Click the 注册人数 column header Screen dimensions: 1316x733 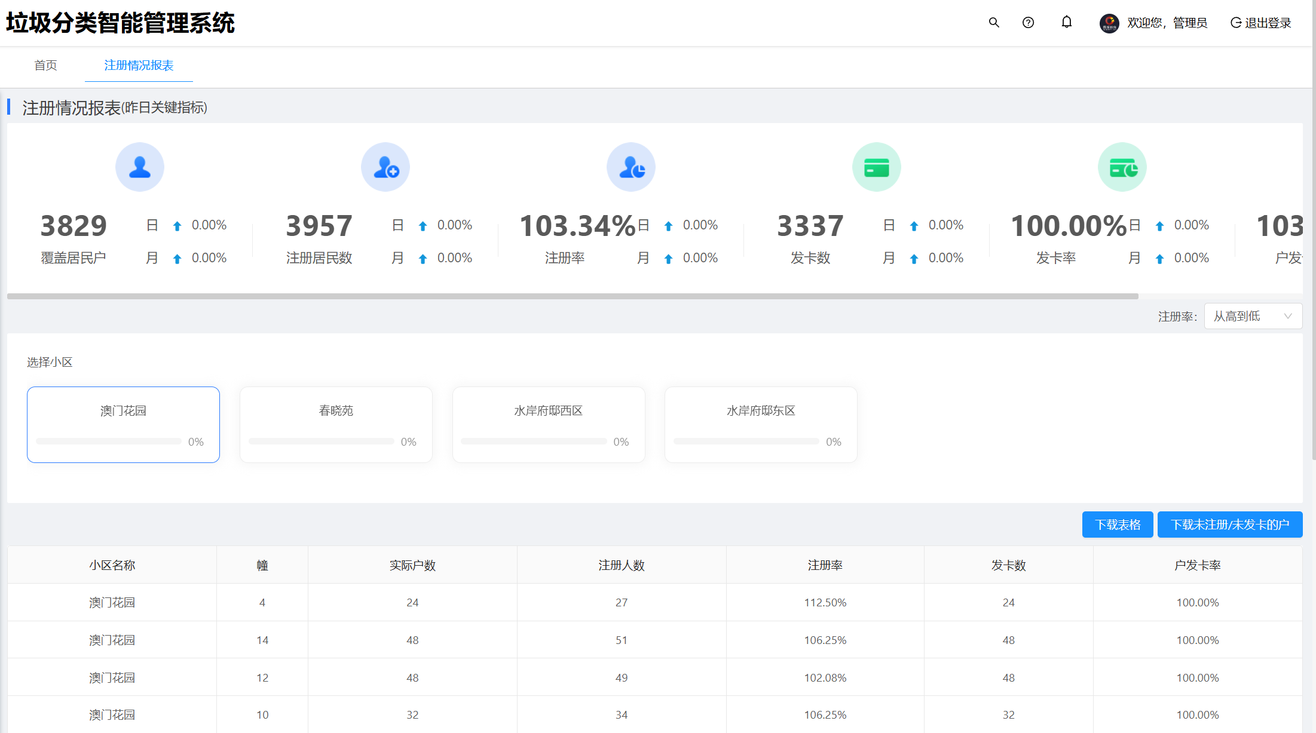point(622,565)
